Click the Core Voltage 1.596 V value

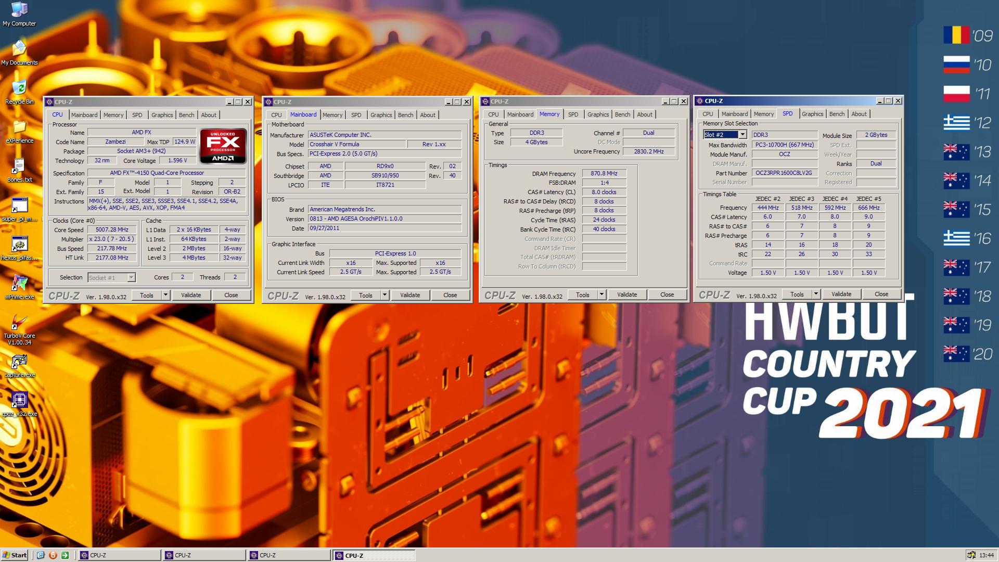(177, 161)
